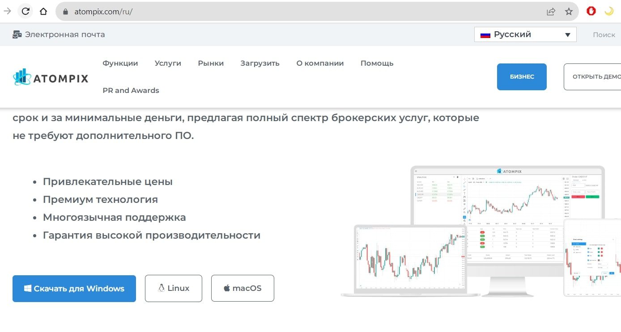Screen dimensions: 621x332
Task: Click the Windows logo on download button
Action: [28, 289]
